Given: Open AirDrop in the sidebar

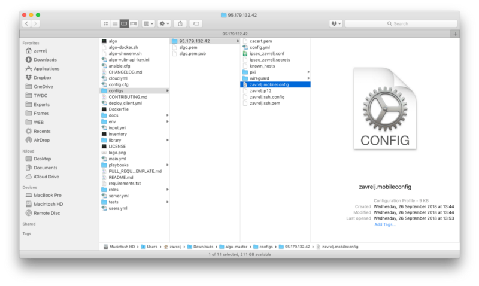Looking at the screenshot, I should (x=41, y=140).
